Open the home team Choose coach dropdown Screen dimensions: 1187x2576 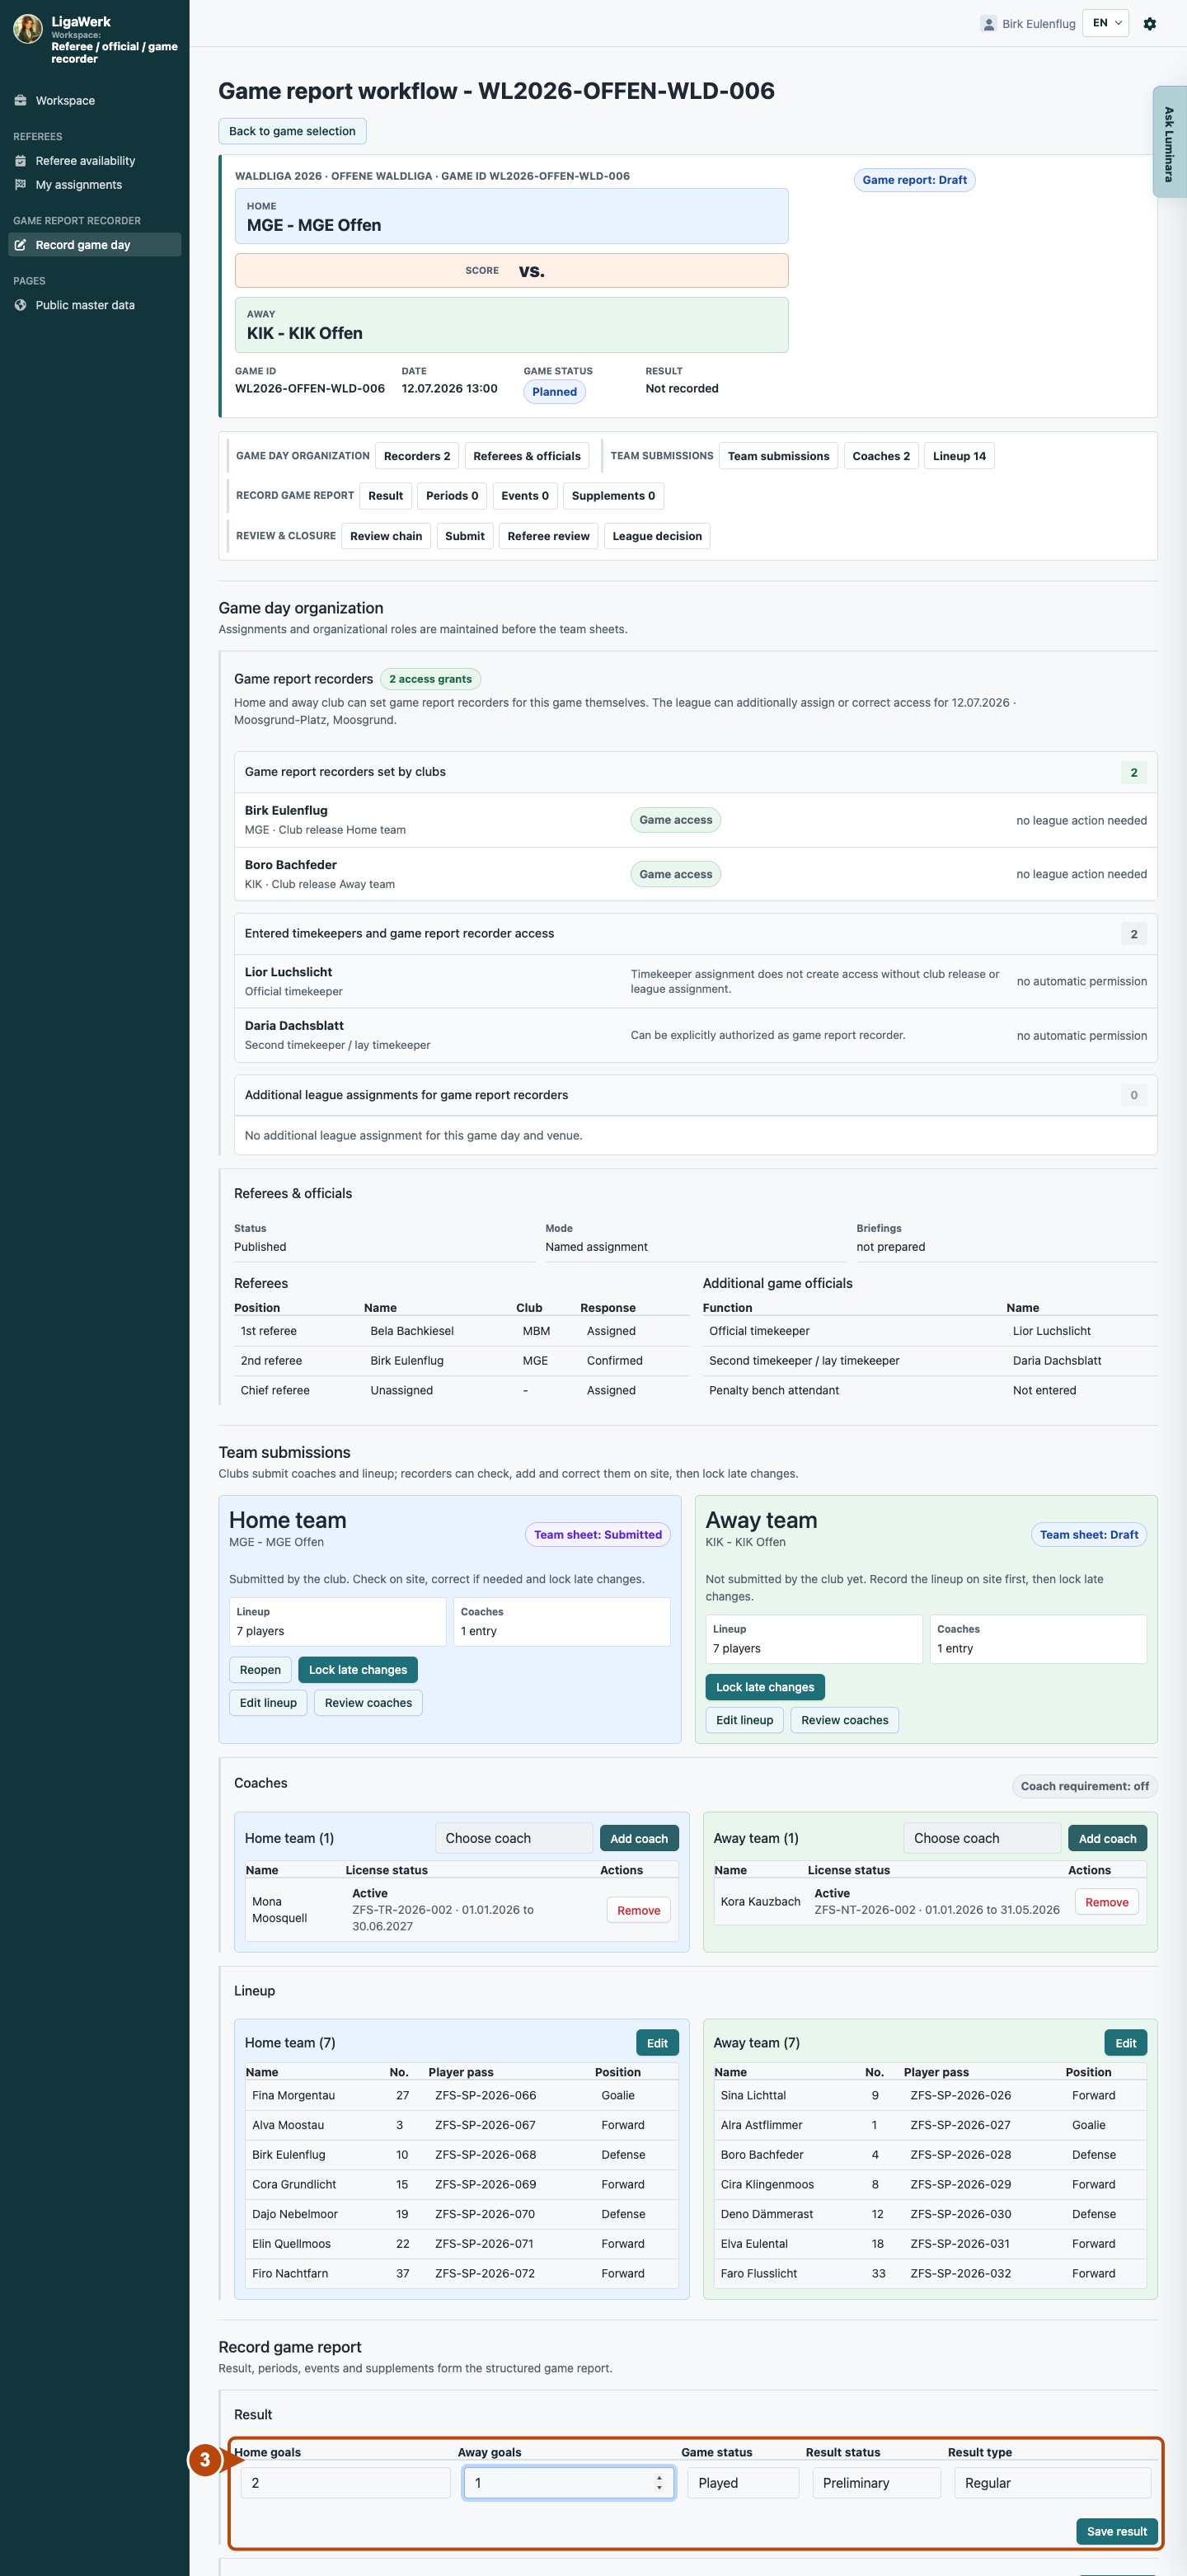click(x=514, y=1838)
